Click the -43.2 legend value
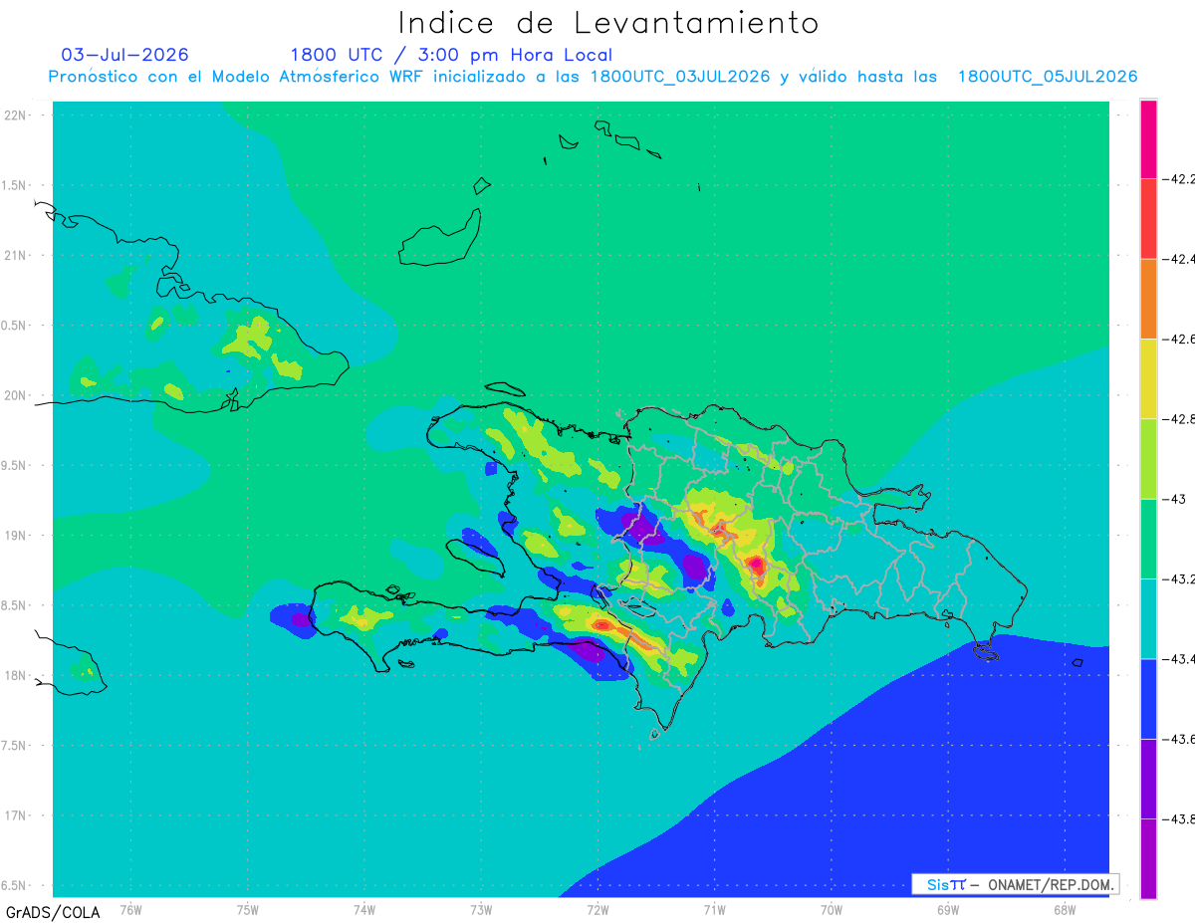The height and width of the screenshot is (923, 1195). click(x=1180, y=578)
